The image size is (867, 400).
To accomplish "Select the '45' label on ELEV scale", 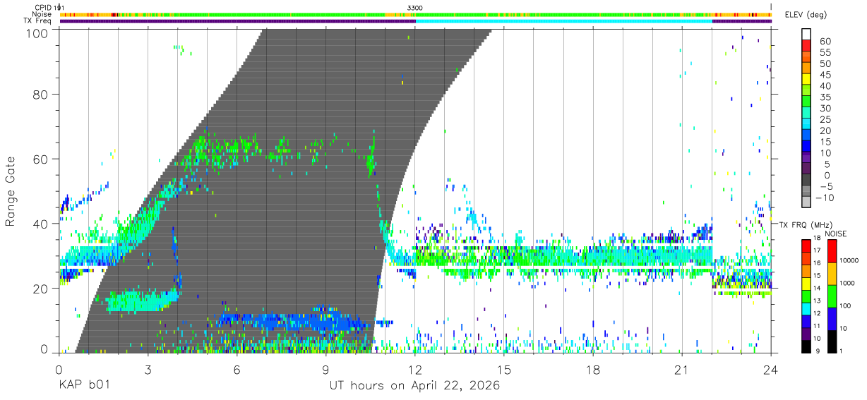I will pyautogui.click(x=825, y=75).
